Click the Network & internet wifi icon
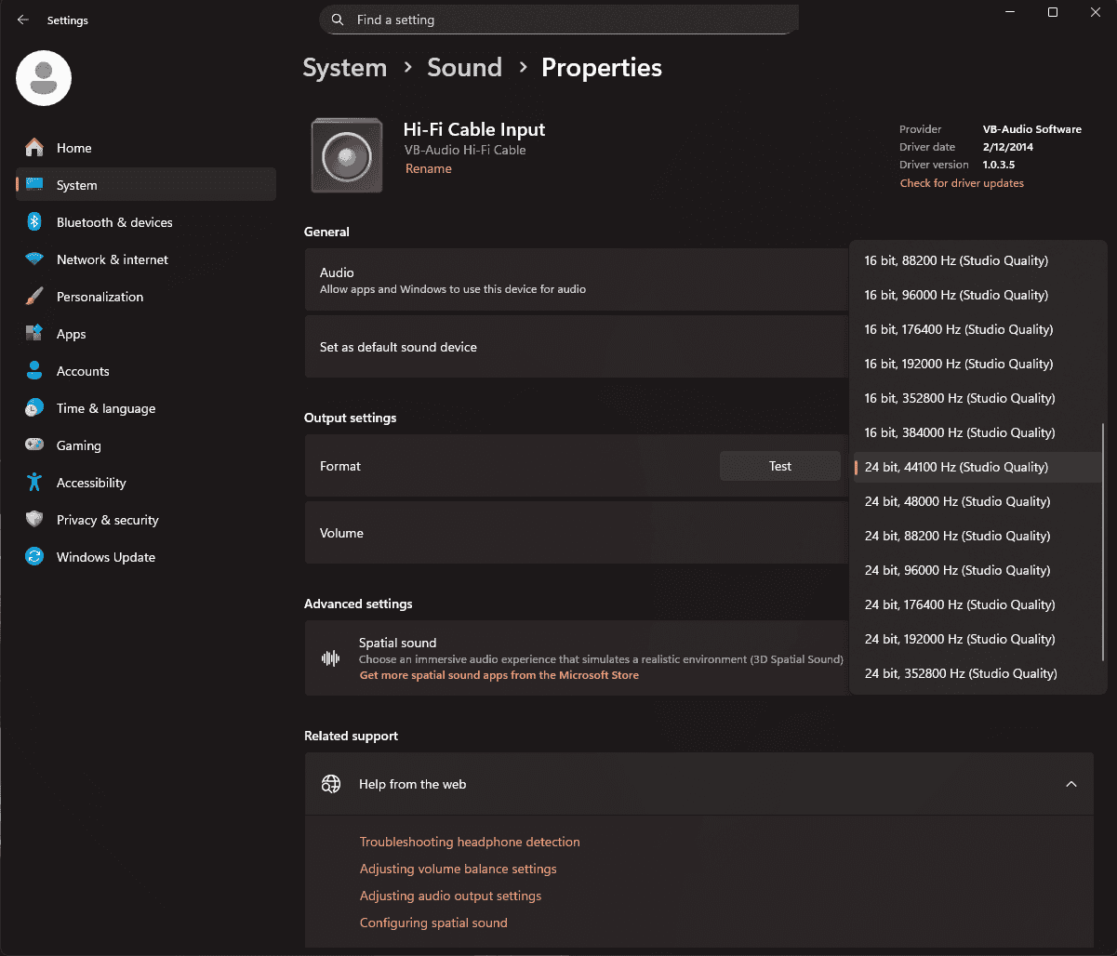 click(x=34, y=259)
